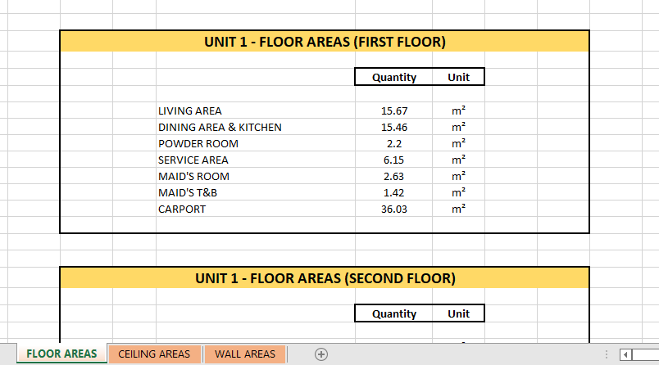Select the LIVING AREA label cell
Screen dimensions: 659x365
click(x=190, y=110)
